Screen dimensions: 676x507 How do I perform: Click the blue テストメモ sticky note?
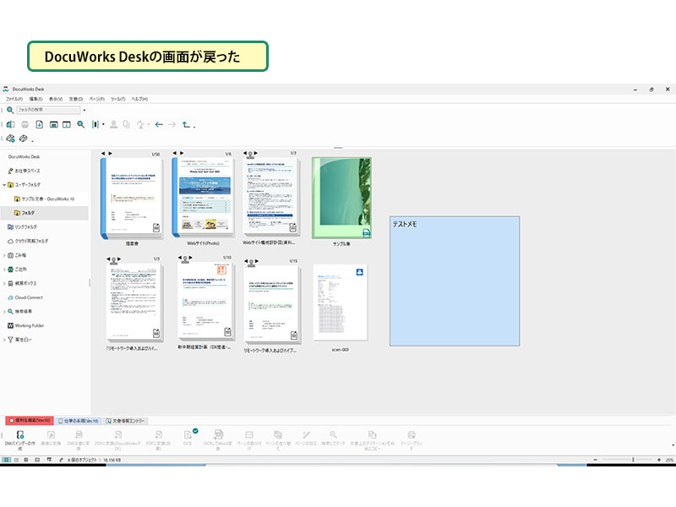[x=455, y=281]
